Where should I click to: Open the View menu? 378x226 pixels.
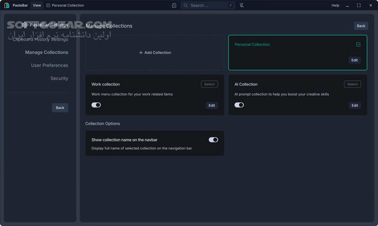click(x=37, y=5)
